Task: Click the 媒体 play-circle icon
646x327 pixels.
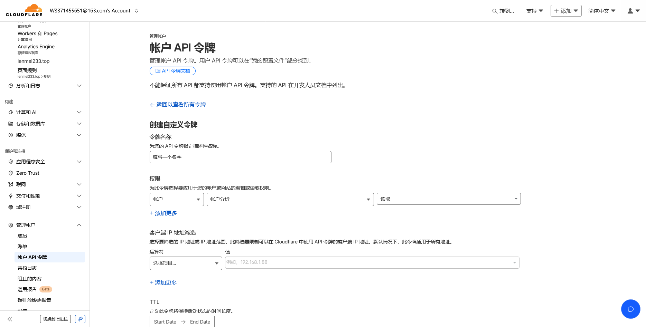Action: [x=10, y=135]
